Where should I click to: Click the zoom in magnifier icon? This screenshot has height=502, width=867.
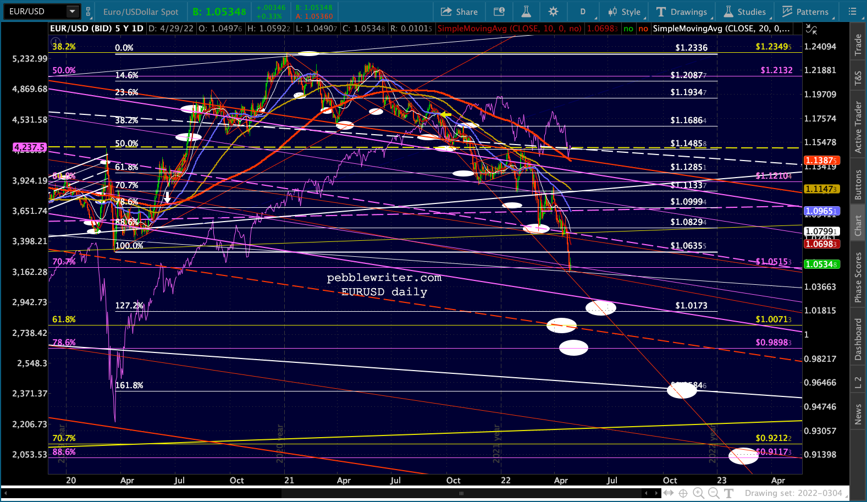pyautogui.click(x=698, y=493)
